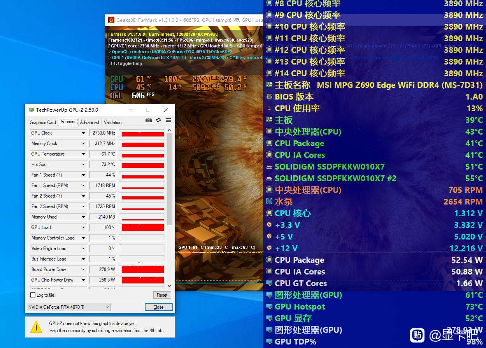Click the 278.9 W Board Power Draw value
The height and width of the screenshot is (348, 486).
tap(103, 269)
